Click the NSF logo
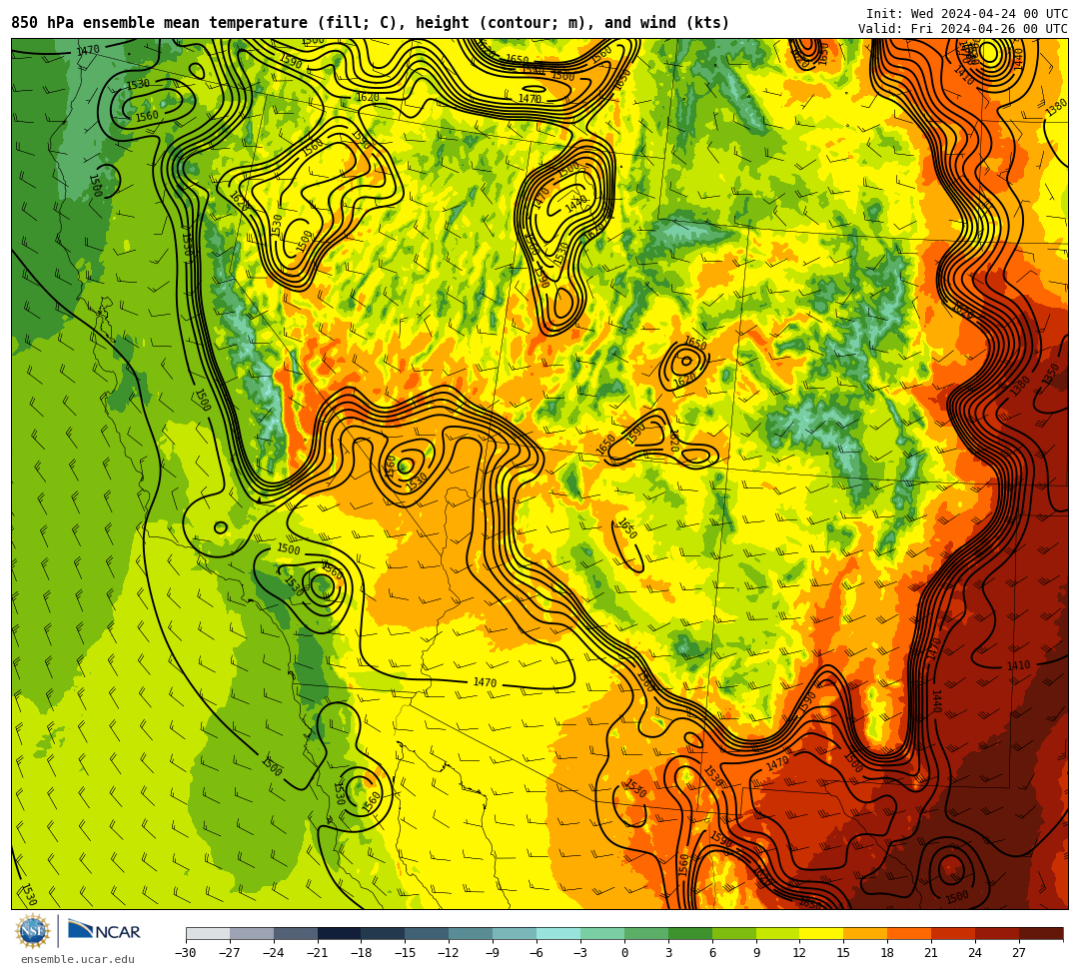 click(32, 931)
